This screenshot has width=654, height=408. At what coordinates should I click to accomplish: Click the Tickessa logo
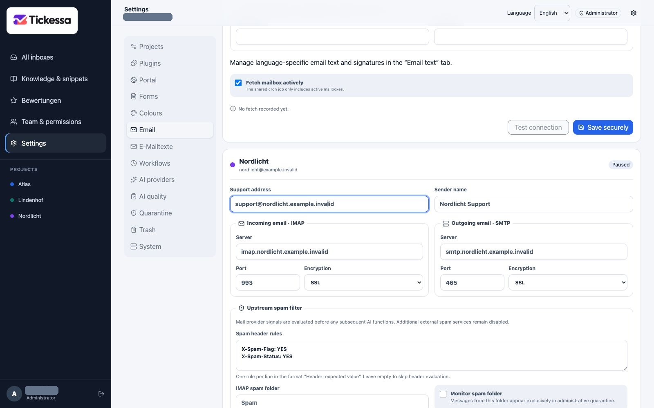[42, 20]
